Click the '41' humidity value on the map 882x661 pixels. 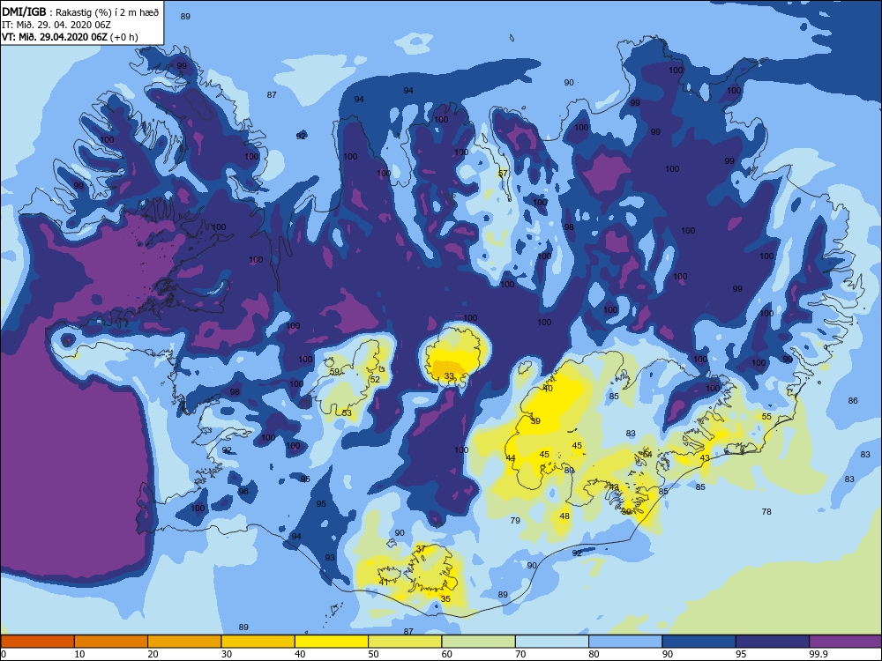[x=384, y=582]
